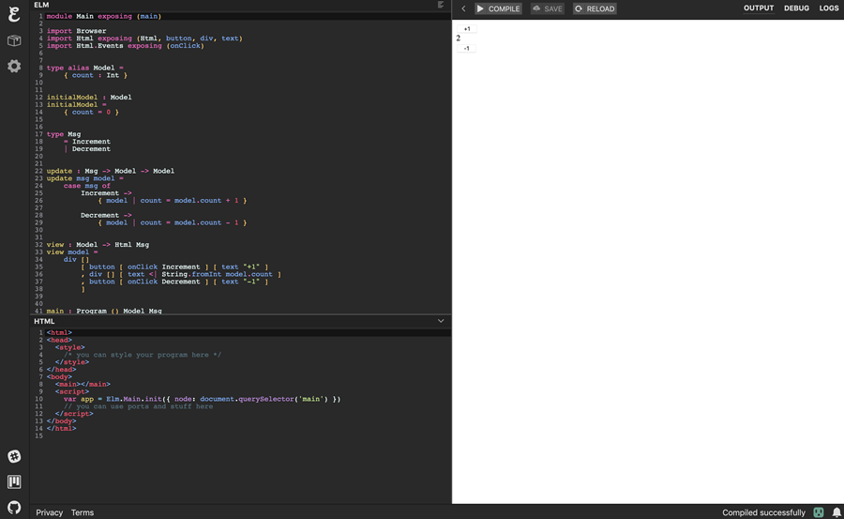Click the 'String.fromInt model.count' line
This screenshot has height=519, width=844.
(x=181, y=274)
